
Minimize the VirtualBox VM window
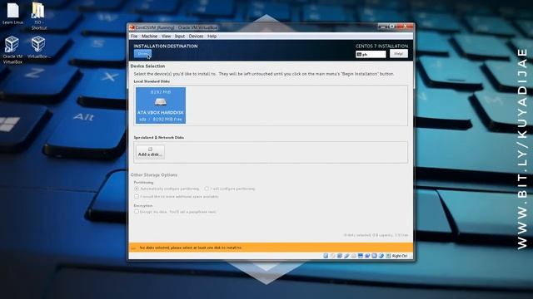pos(383,27)
